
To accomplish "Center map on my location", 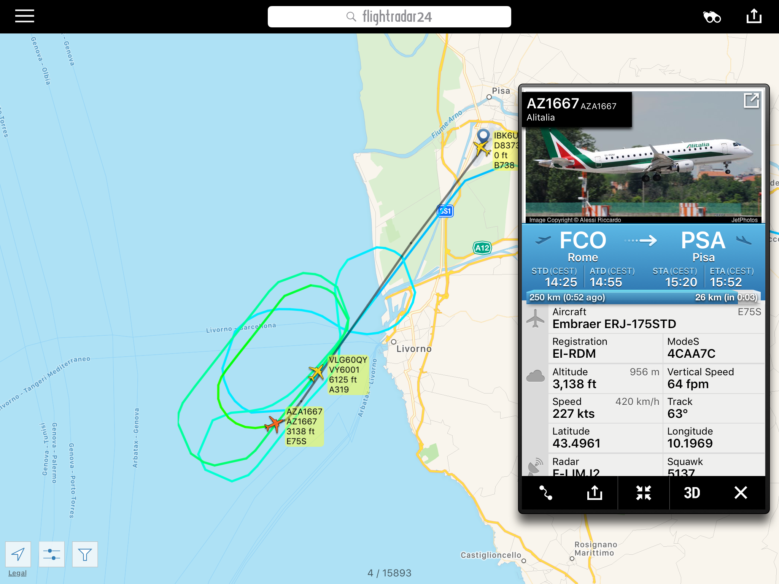I will pyautogui.click(x=18, y=554).
